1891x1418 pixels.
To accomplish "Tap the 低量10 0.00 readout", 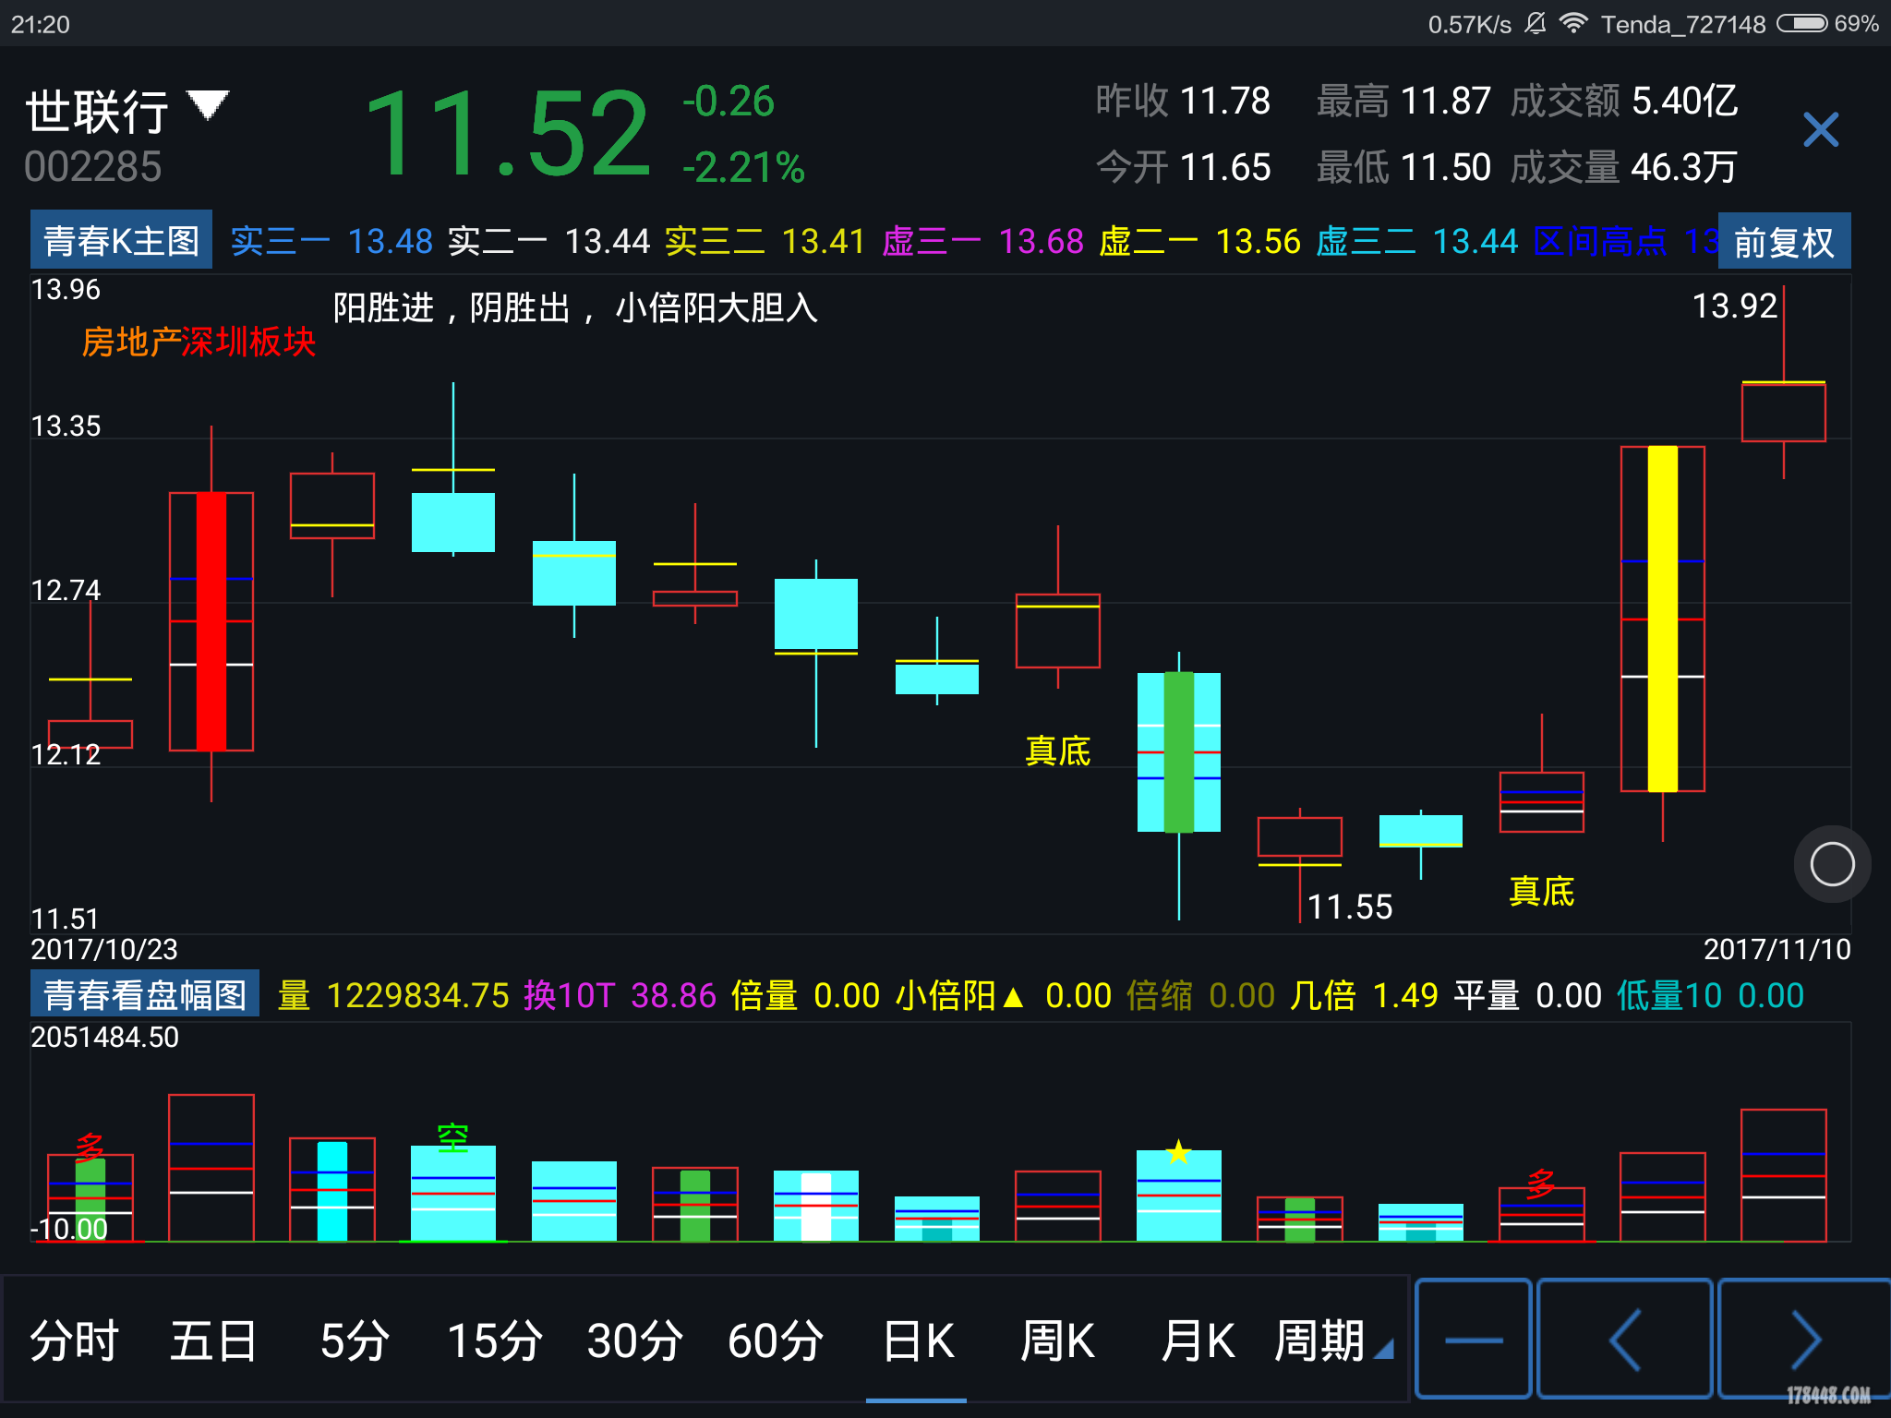I will tap(1710, 995).
